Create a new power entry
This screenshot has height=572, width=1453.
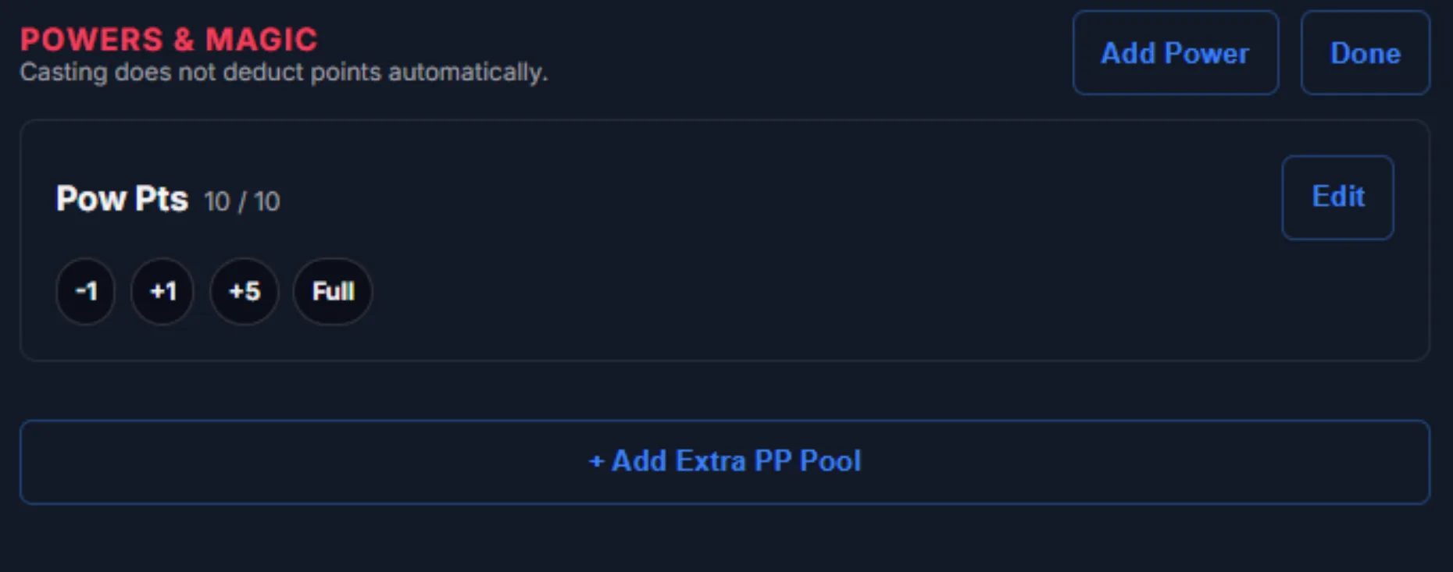click(x=1176, y=53)
